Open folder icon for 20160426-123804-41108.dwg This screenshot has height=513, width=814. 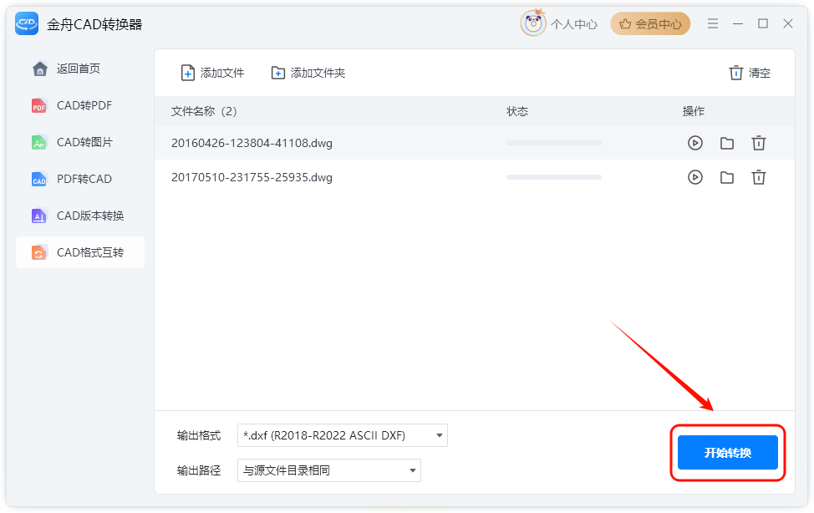point(727,144)
